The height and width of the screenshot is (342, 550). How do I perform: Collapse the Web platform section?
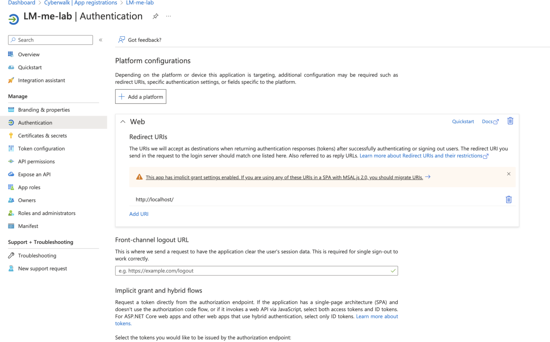pos(122,122)
